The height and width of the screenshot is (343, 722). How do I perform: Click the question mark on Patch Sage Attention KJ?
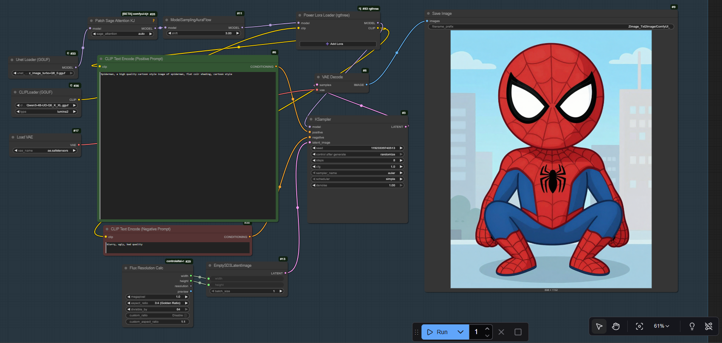click(x=154, y=21)
